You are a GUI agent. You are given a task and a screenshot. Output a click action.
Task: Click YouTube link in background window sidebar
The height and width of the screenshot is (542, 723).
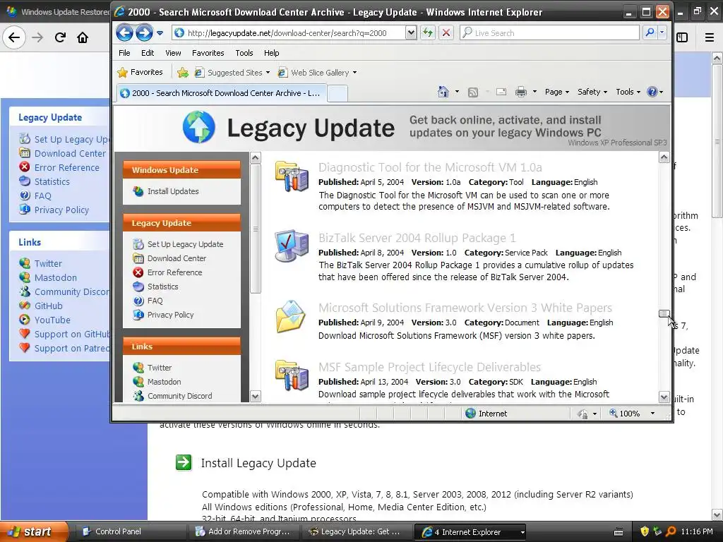[x=52, y=320]
